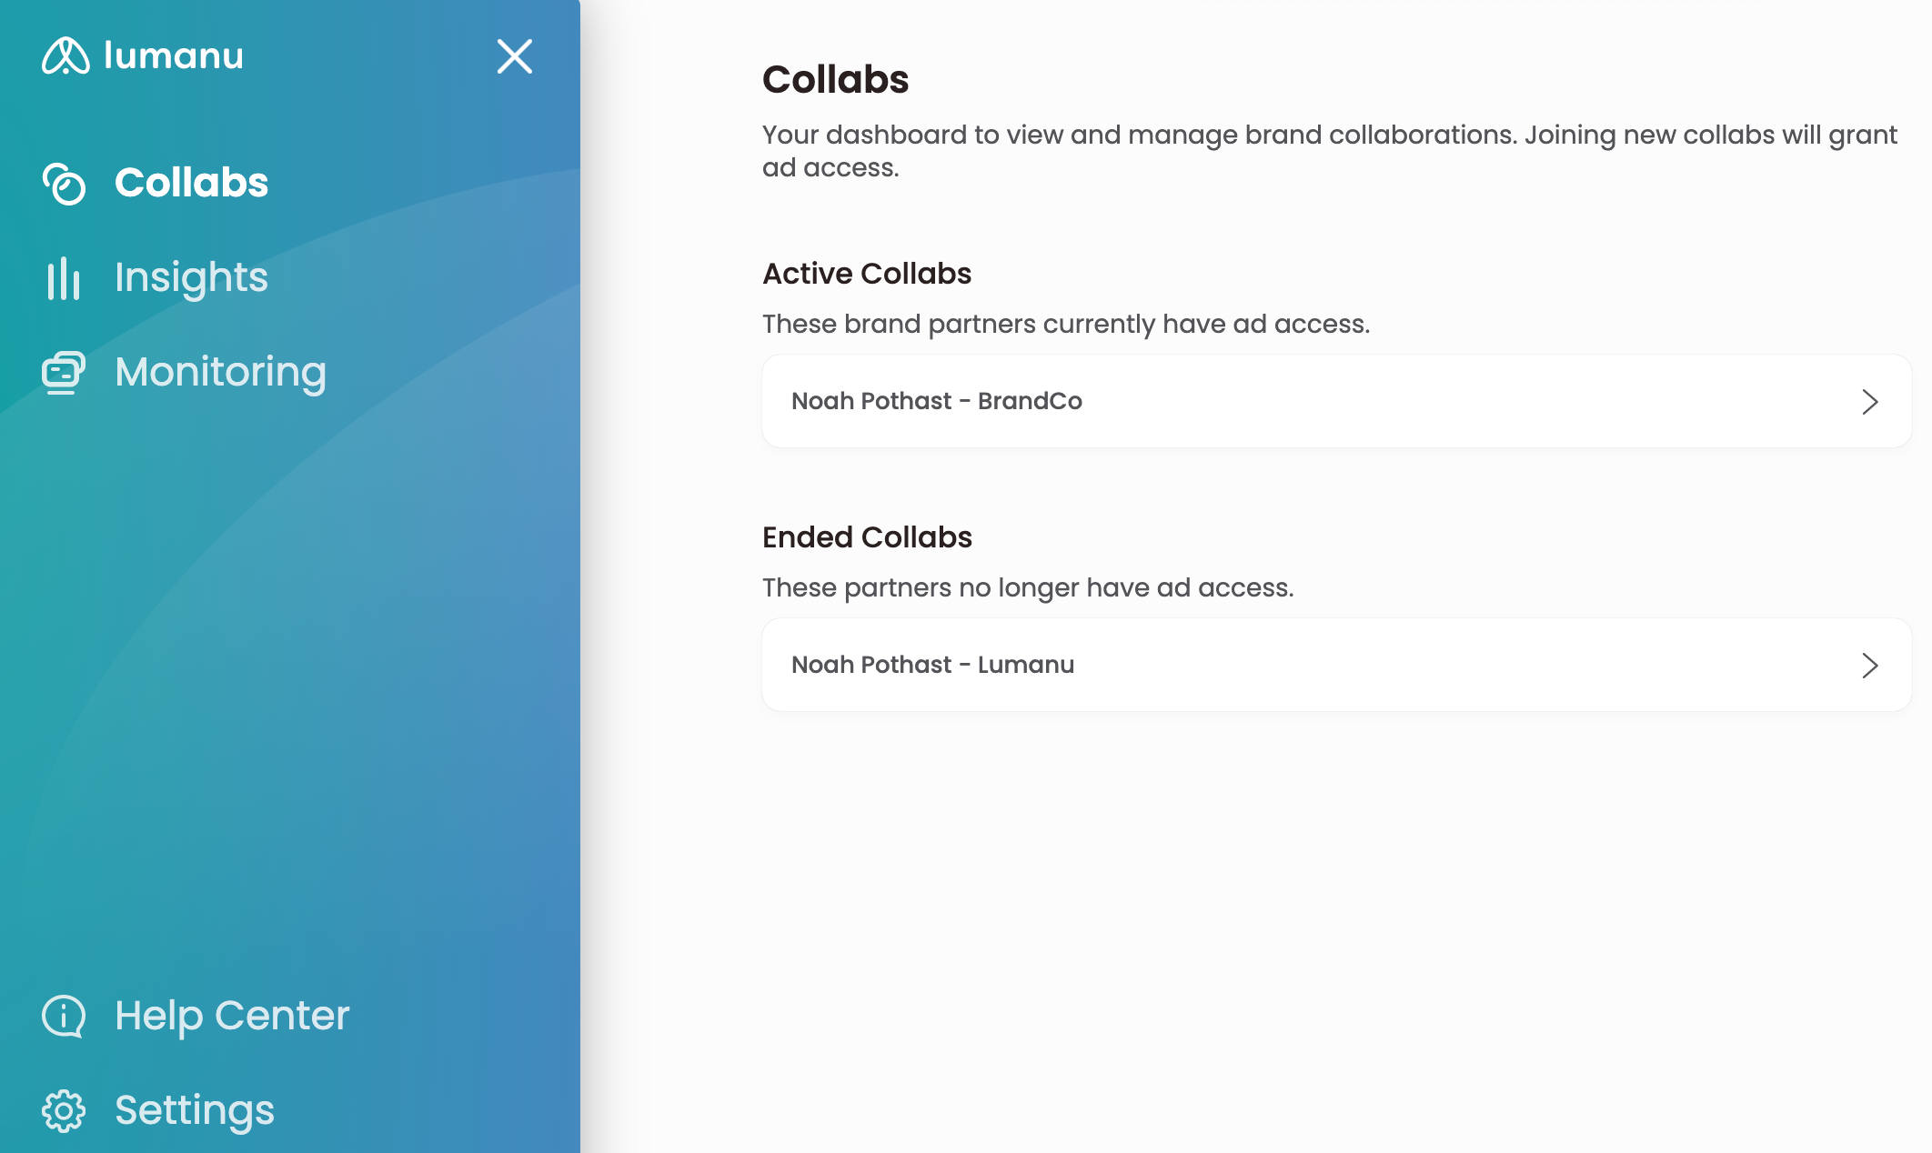Open the Noah Pothast - Lumanu collab text
Viewport: 1932px width, 1153px height.
(932, 665)
